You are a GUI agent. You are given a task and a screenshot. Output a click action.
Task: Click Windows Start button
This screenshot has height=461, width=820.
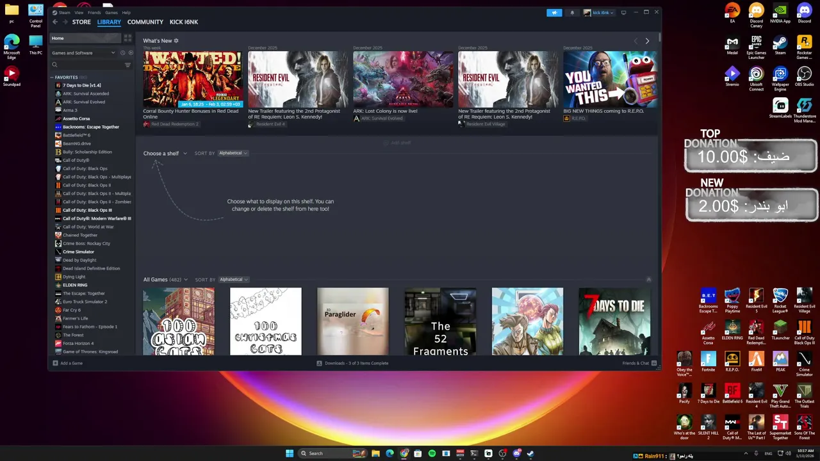tap(290, 453)
